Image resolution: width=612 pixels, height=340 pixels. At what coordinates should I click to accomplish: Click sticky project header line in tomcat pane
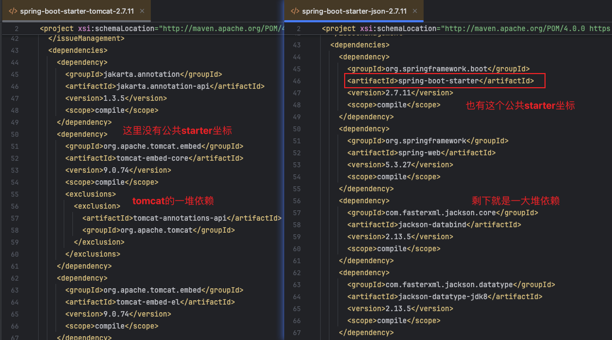click(162, 28)
